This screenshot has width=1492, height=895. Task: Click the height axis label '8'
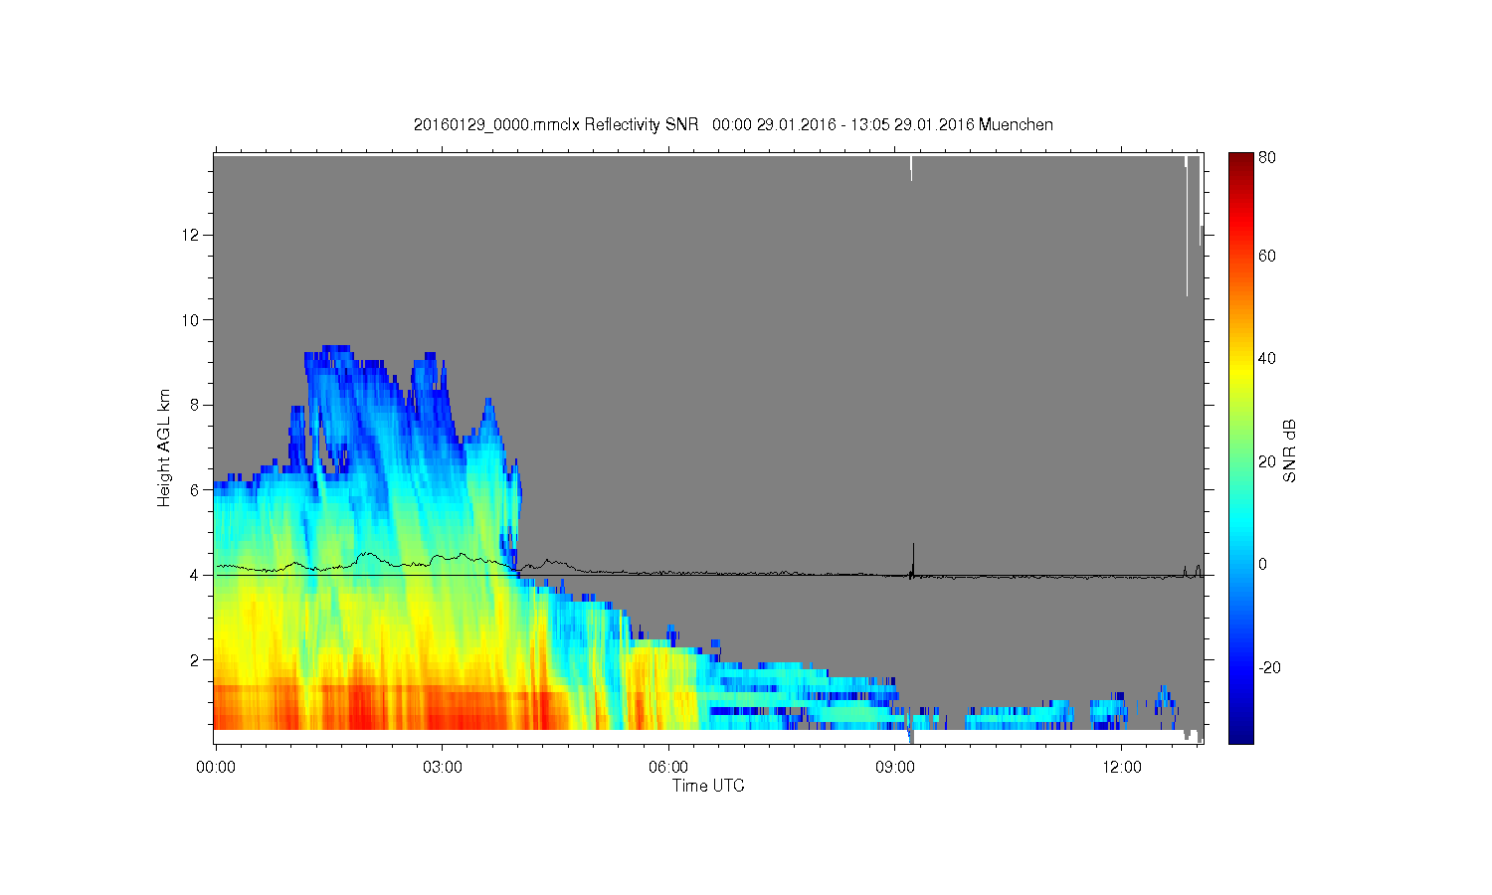tap(196, 405)
